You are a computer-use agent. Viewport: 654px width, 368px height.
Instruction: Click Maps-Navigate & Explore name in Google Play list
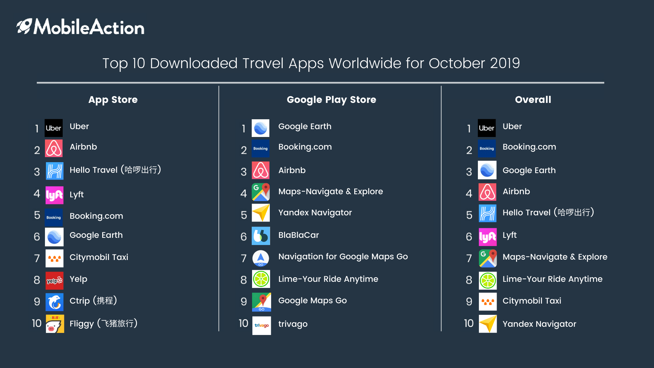[331, 191]
